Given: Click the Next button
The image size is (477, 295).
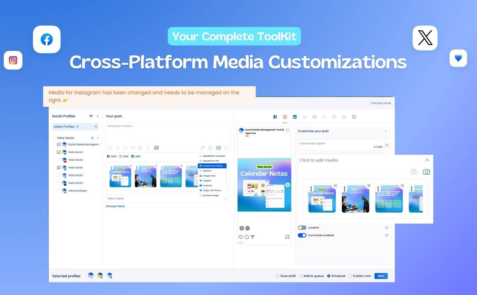Looking at the screenshot, I should click(x=381, y=276).
